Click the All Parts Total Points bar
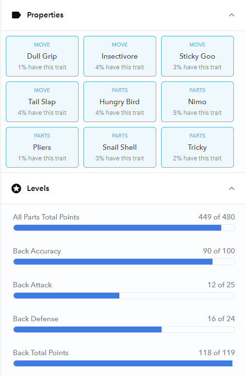Screen dimensions: 246x376 (x=124, y=228)
